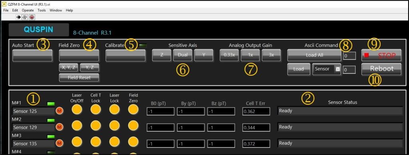Set analog output gain to 3x
409x155 pixels.
coord(271,55)
